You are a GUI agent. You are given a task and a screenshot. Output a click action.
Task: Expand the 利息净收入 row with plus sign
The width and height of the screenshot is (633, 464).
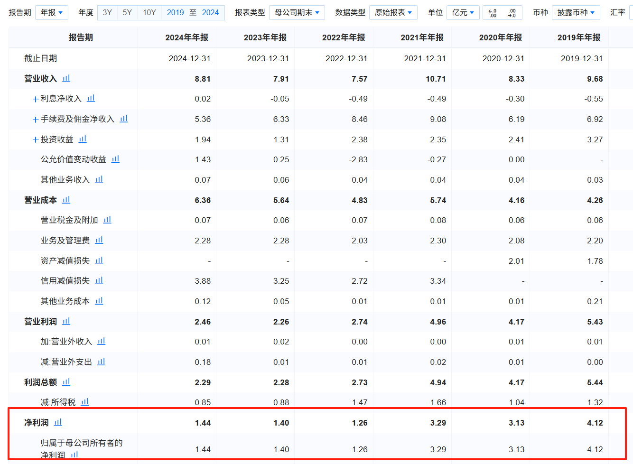[x=35, y=99]
